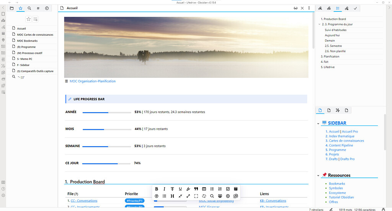Image resolution: width=392 pixels, height=211 pixels.
Task: Insert a code block using the code icon
Action: click(204, 189)
